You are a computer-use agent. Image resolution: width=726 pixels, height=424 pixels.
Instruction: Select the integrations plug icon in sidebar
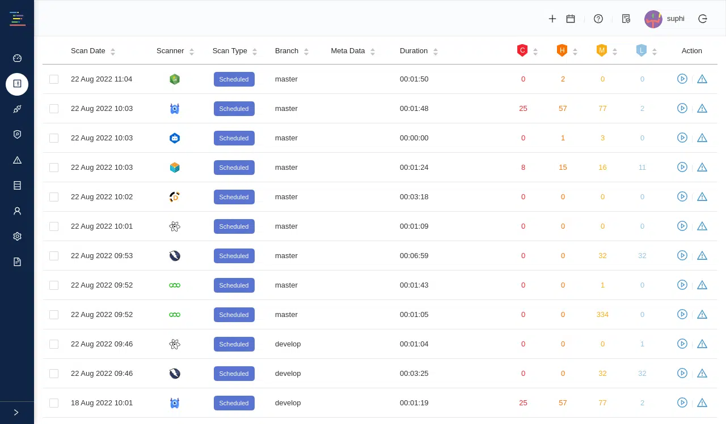(x=17, y=109)
